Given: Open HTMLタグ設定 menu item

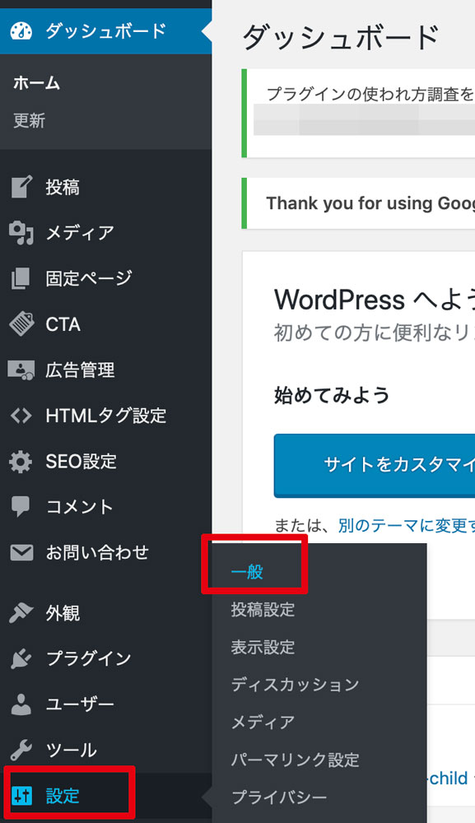Looking at the screenshot, I should point(105,416).
